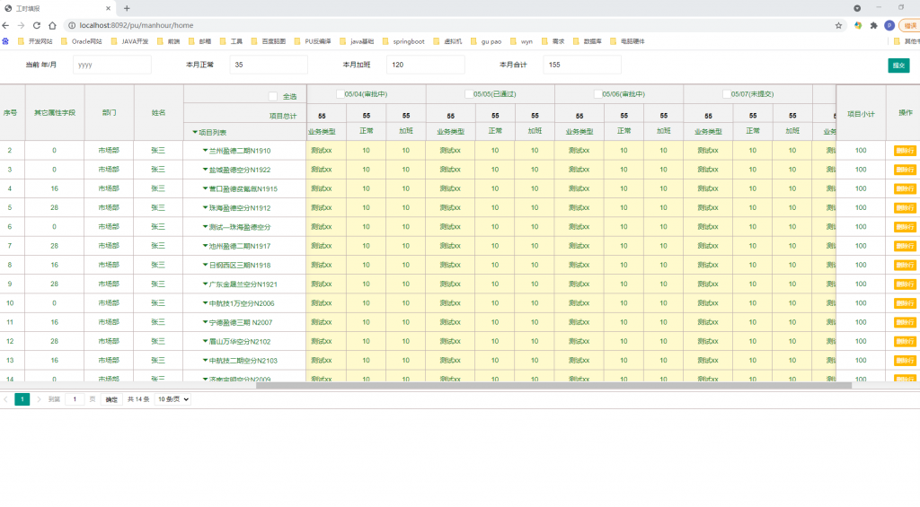
Task: Click the browser home icon
Action: tap(52, 25)
